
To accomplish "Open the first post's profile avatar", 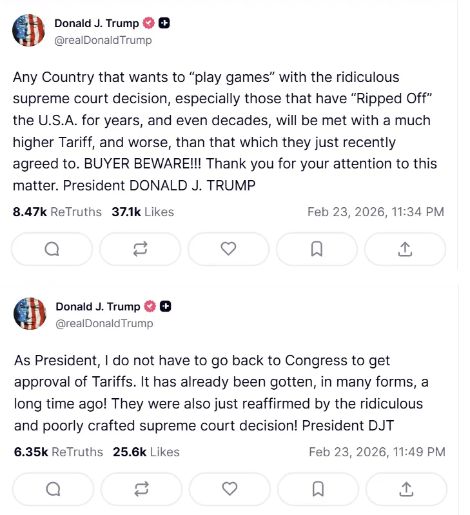I will point(29,30).
